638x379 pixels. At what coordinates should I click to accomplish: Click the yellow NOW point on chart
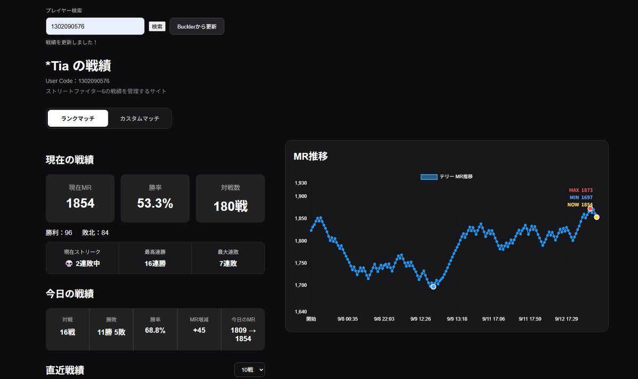click(597, 217)
